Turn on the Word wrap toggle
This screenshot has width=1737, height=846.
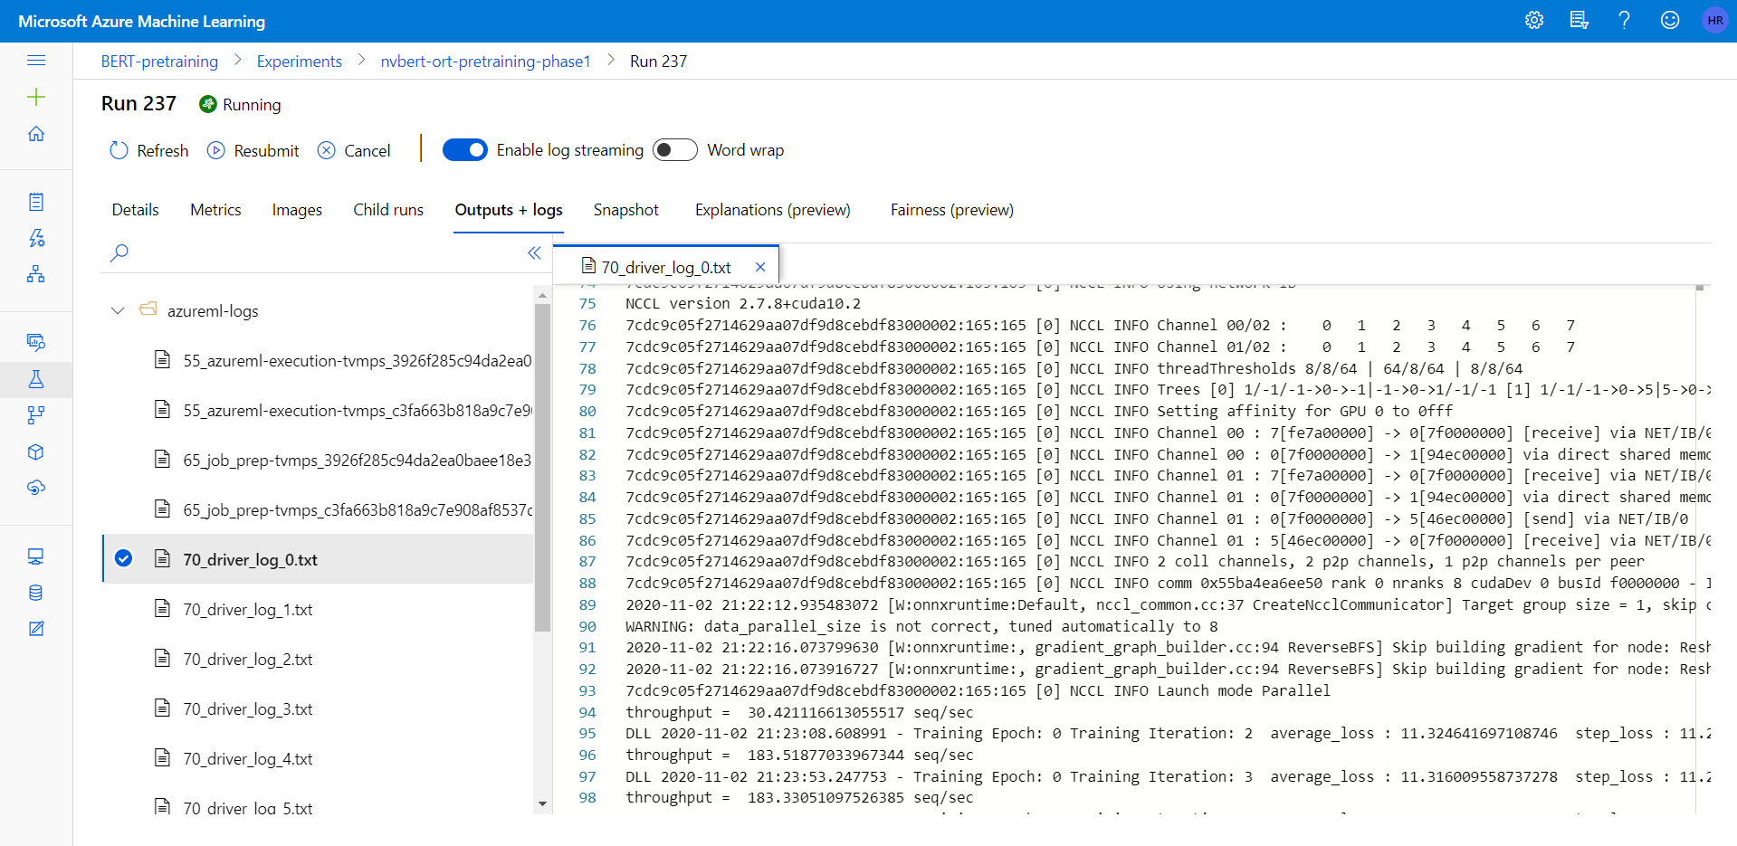coord(674,150)
